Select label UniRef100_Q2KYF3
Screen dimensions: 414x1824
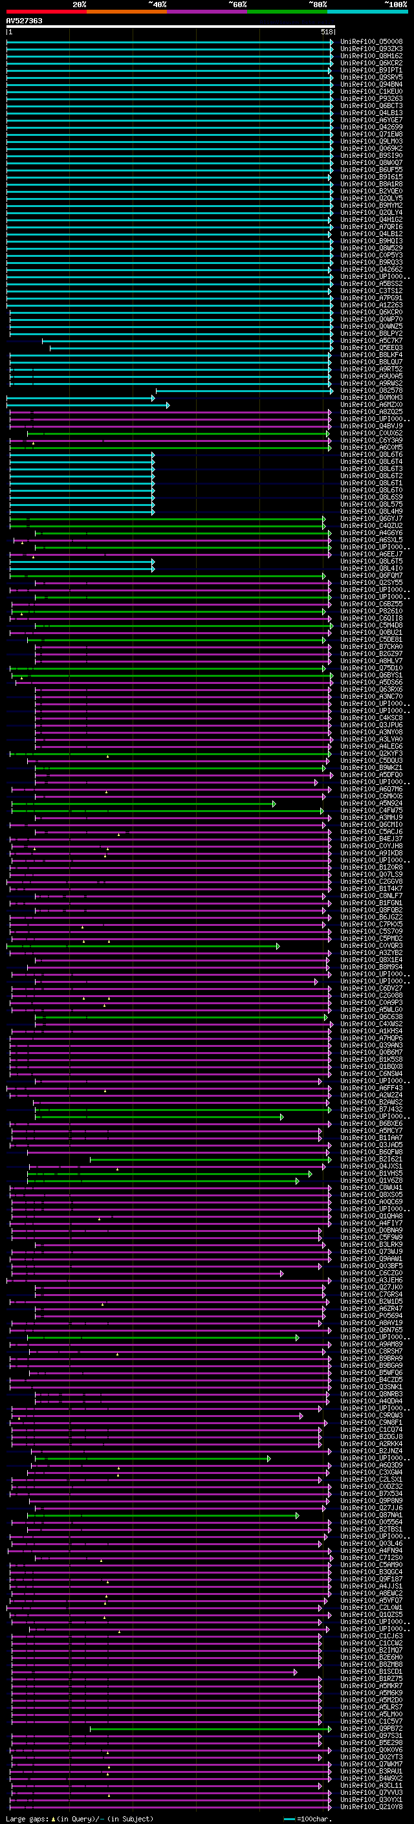371,753
